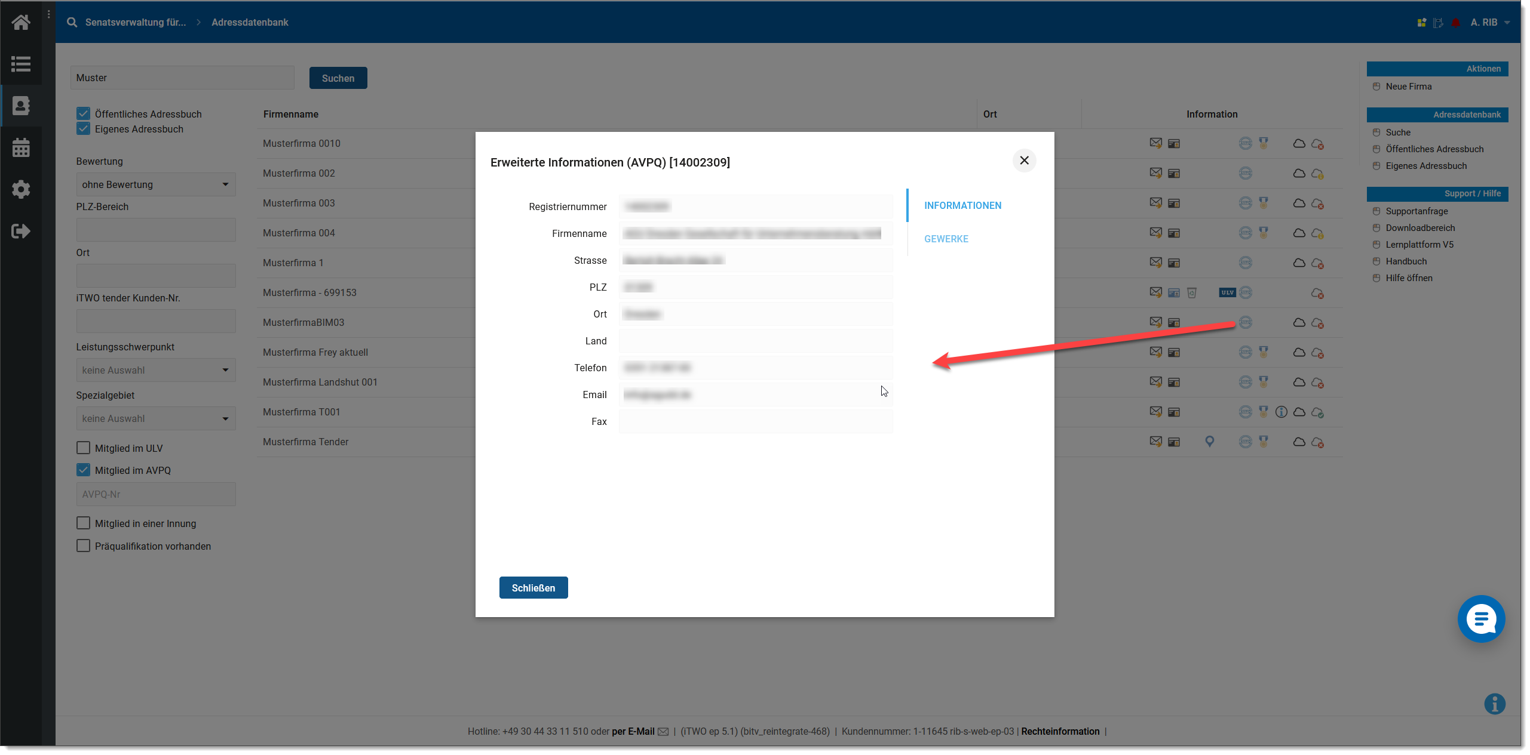Open Downloadbereich in support panel
1530x755 pixels.
1419,228
